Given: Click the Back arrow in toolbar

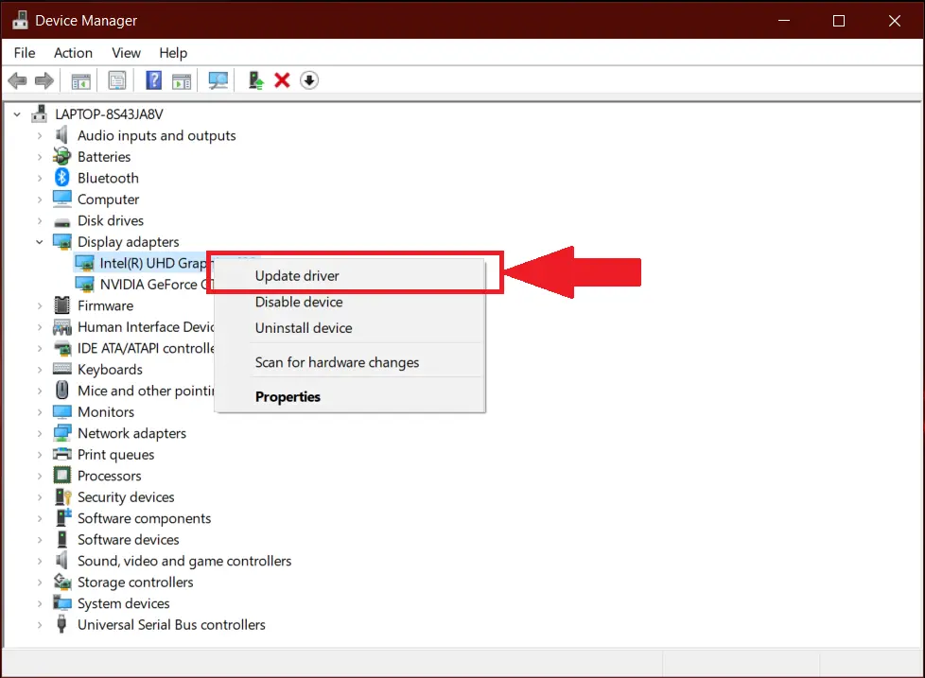Looking at the screenshot, I should pos(17,80).
